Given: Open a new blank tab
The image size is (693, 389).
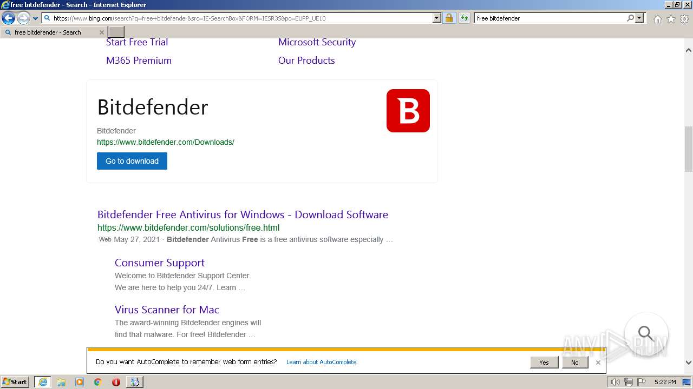Looking at the screenshot, I should (116, 32).
